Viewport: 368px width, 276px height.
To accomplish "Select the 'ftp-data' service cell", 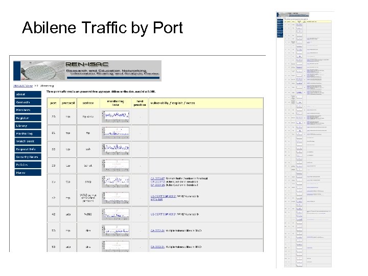I will click(x=88, y=117).
